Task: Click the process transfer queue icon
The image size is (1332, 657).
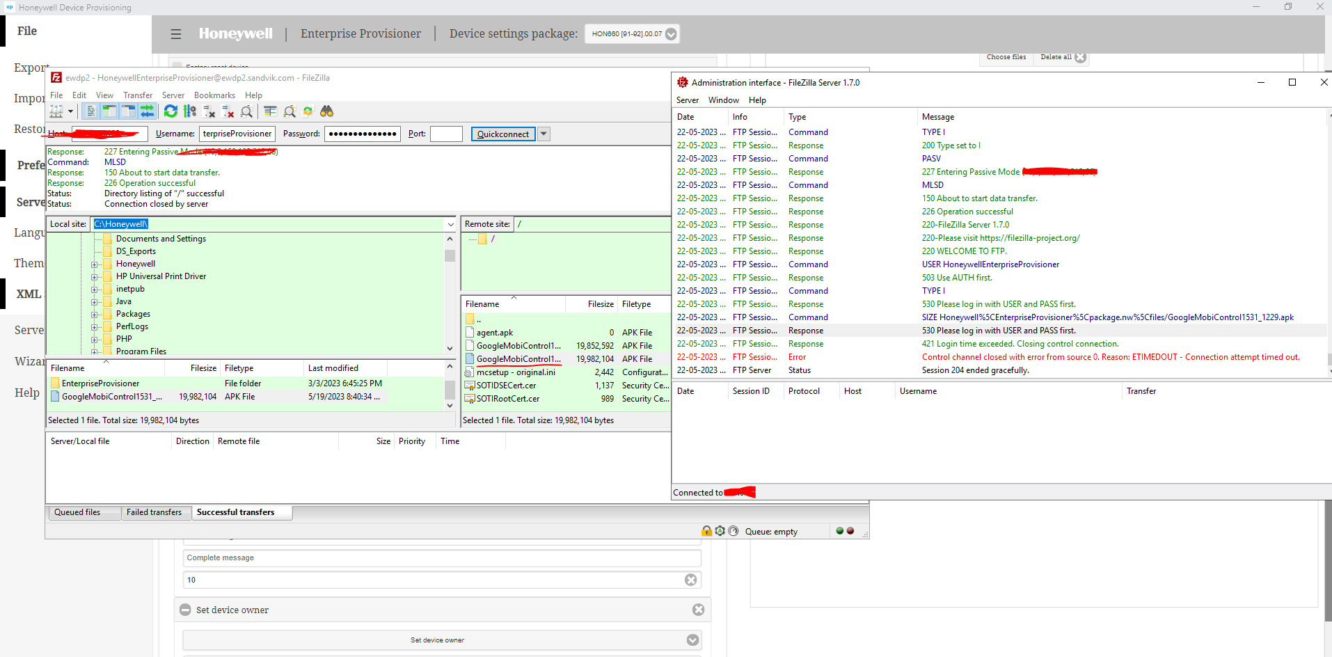Action: click(x=190, y=111)
